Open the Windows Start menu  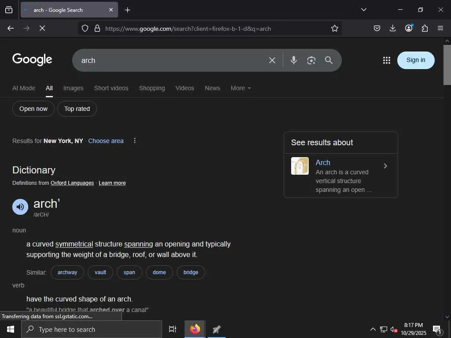tap(11, 329)
